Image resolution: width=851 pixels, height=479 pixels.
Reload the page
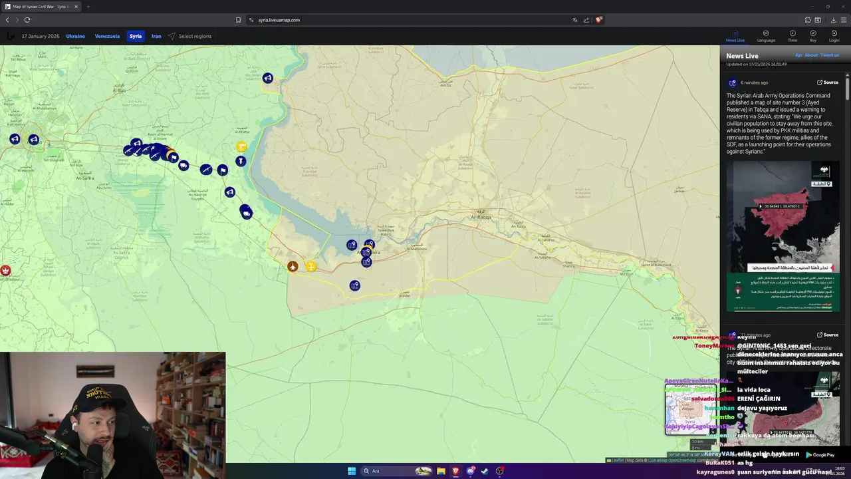27,20
